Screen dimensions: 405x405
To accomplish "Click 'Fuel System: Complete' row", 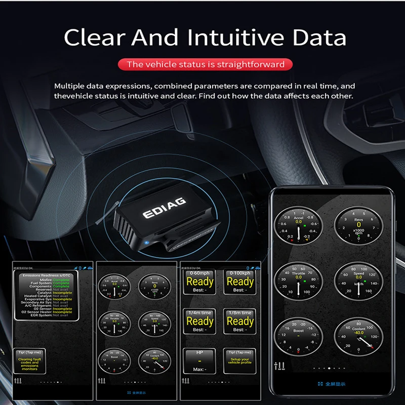I will [50, 283].
